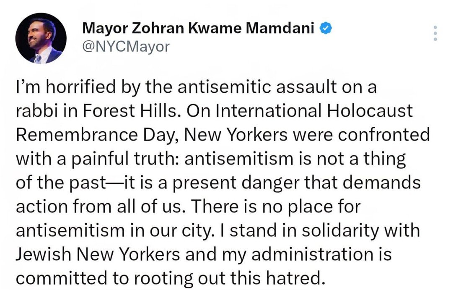
Task: Open the three-dot more options menu
Action: pos(435,33)
